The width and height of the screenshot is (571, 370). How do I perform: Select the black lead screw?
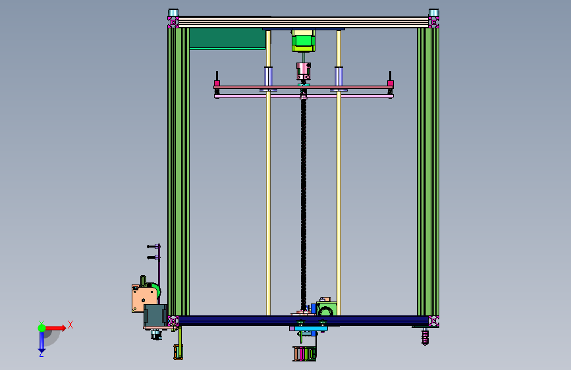coord(304,204)
